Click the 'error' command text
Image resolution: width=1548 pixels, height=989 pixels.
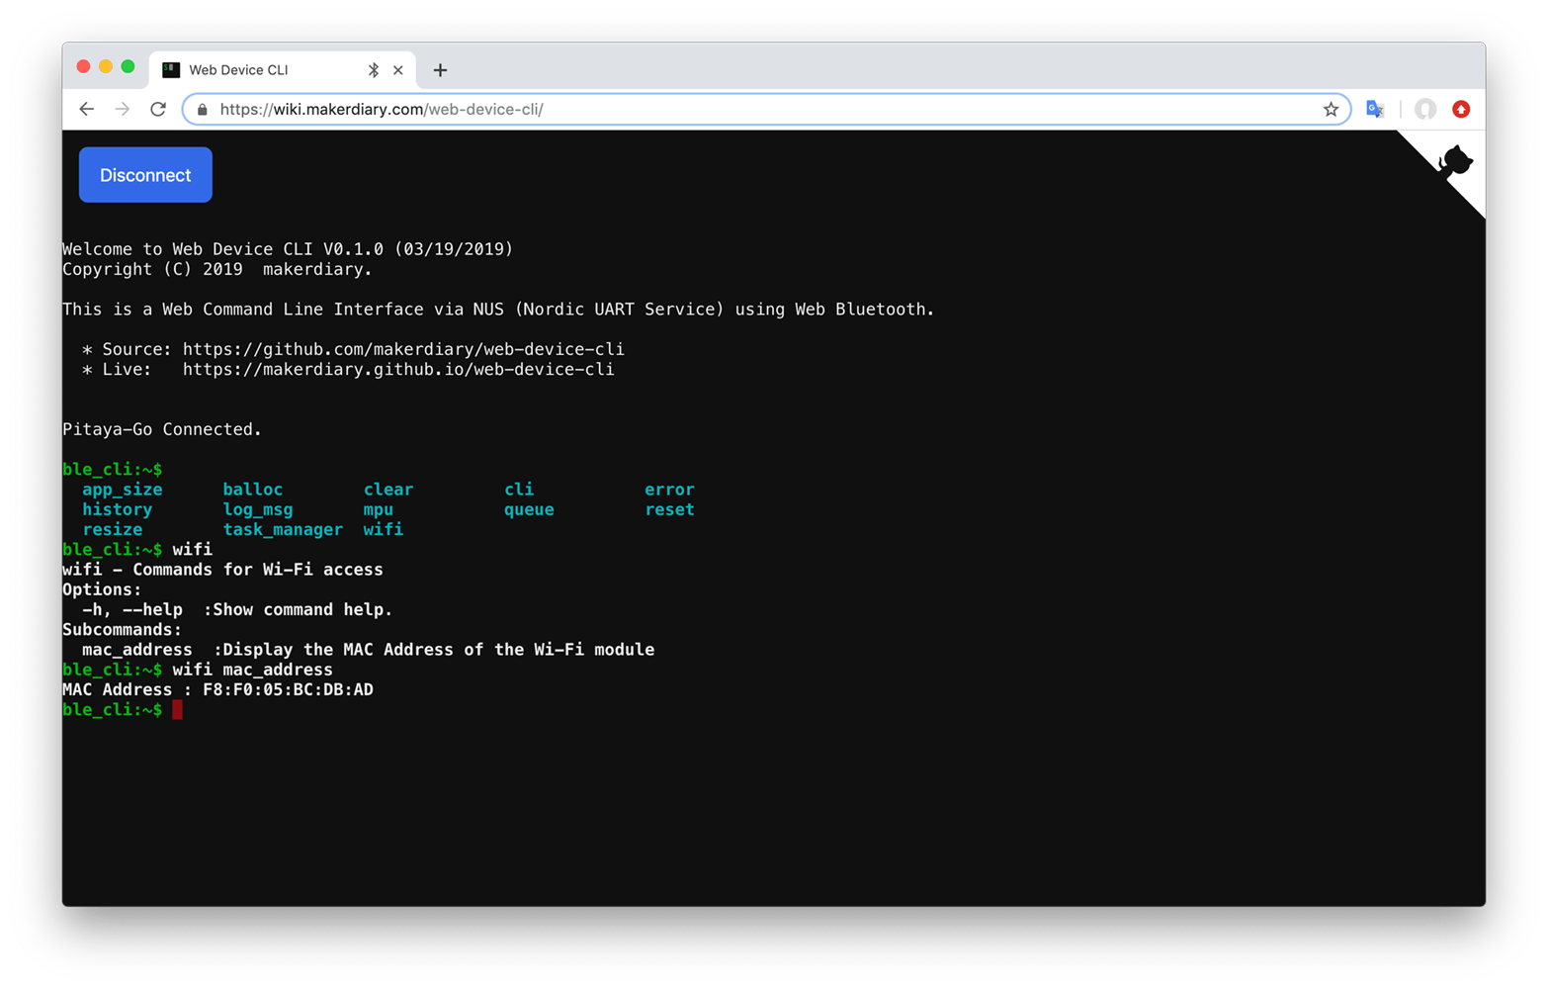(669, 490)
